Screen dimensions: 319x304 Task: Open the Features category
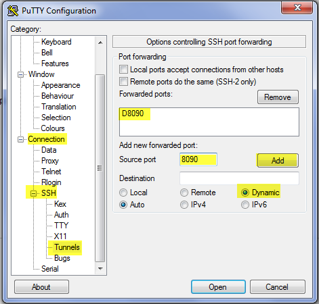click(55, 64)
